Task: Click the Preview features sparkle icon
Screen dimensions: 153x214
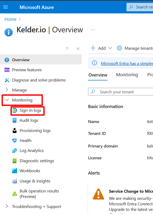Action: pos(7,70)
